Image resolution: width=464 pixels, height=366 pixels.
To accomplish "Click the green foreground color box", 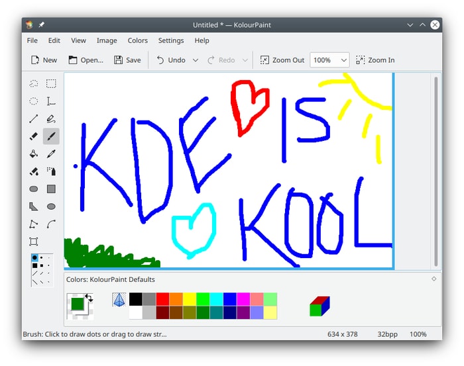I will pyautogui.click(x=78, y=304).
